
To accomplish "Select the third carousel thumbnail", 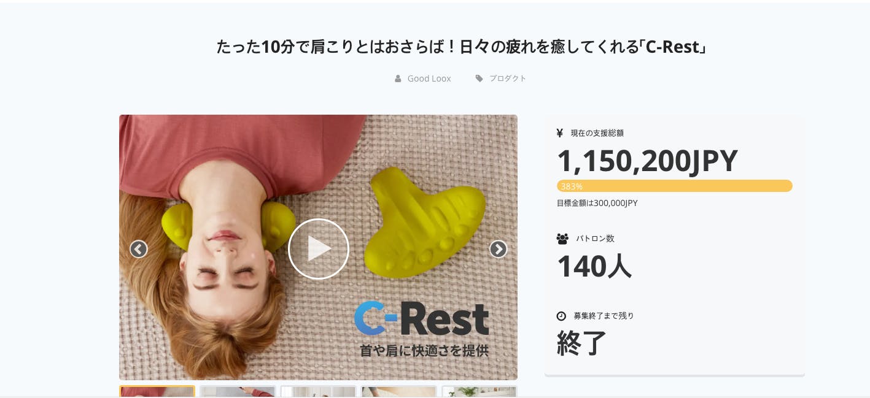I will 318,391.
